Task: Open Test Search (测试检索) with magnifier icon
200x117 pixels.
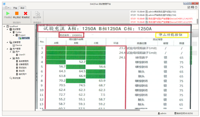Action: [16, 78]
